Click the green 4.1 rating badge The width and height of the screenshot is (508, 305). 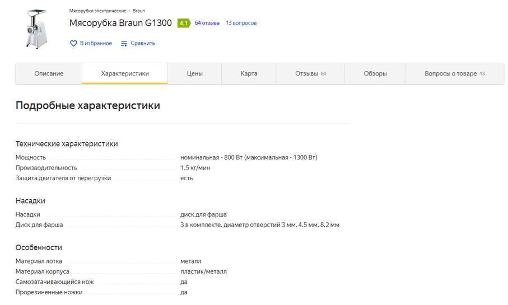(x=184, y=23)
